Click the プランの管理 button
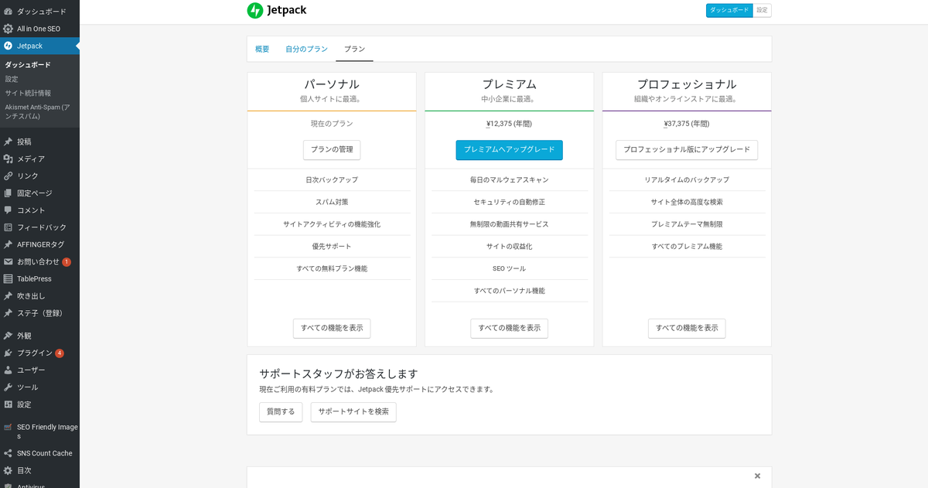 click(332, 150)
